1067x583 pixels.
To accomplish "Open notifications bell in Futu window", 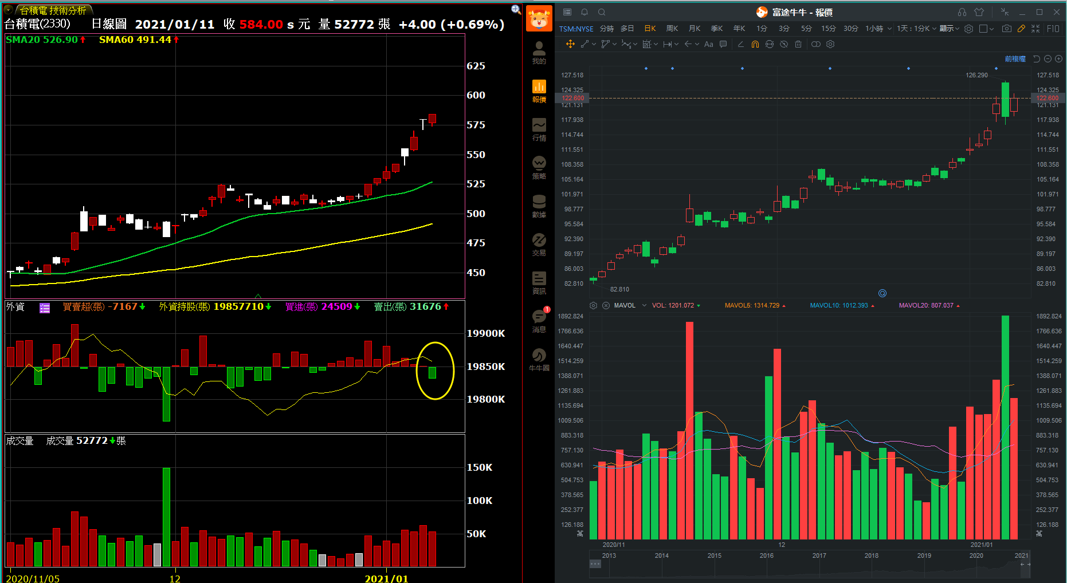I will pos(585,12).
